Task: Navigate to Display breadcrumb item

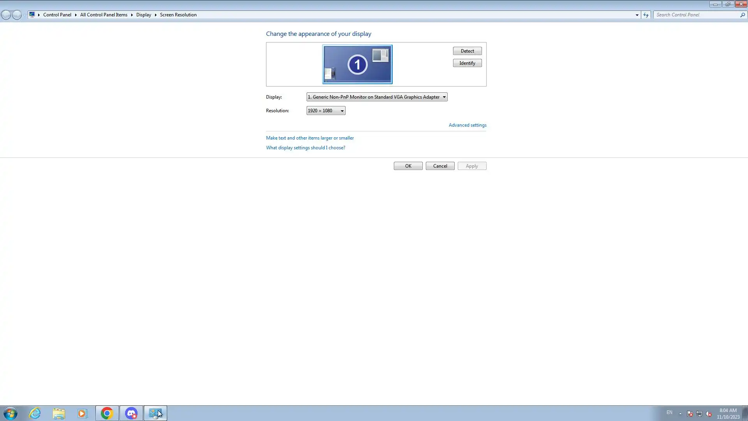Action: (x=143, y=15)
